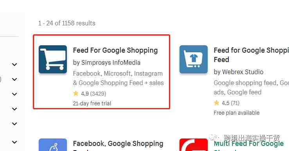Expand the first filter chevron in sidebar
Image resolution: width=289 pixels, height=151 pixels.
[14, 64]
